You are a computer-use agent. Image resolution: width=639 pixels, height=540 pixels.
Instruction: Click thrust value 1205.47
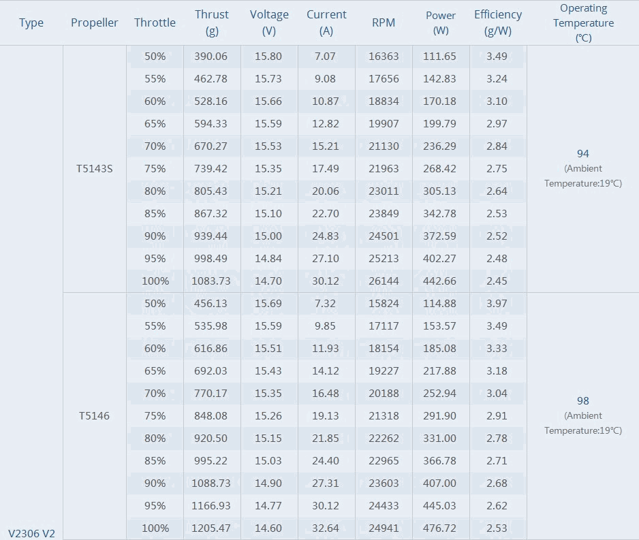(x=211, y=528)
